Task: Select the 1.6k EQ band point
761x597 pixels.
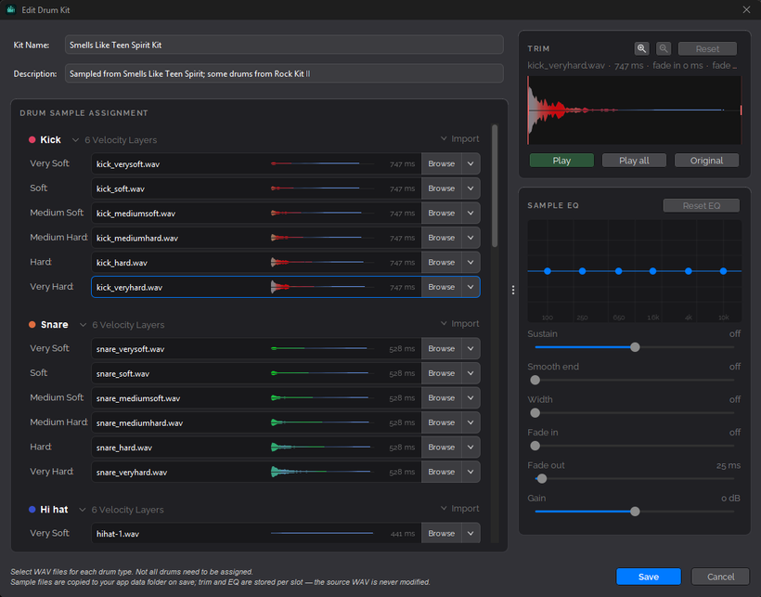Action: (652, 271)
